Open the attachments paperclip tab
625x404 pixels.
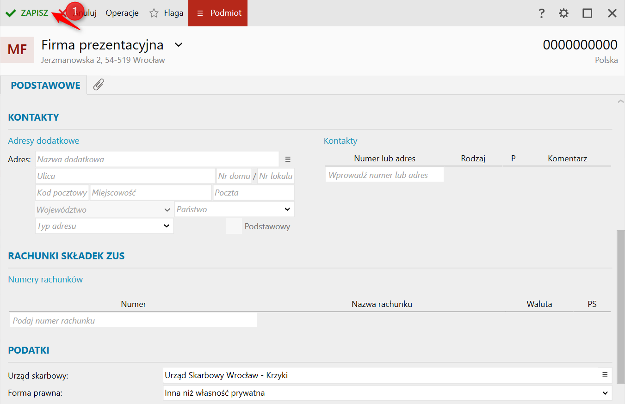[x=99, y=85]
